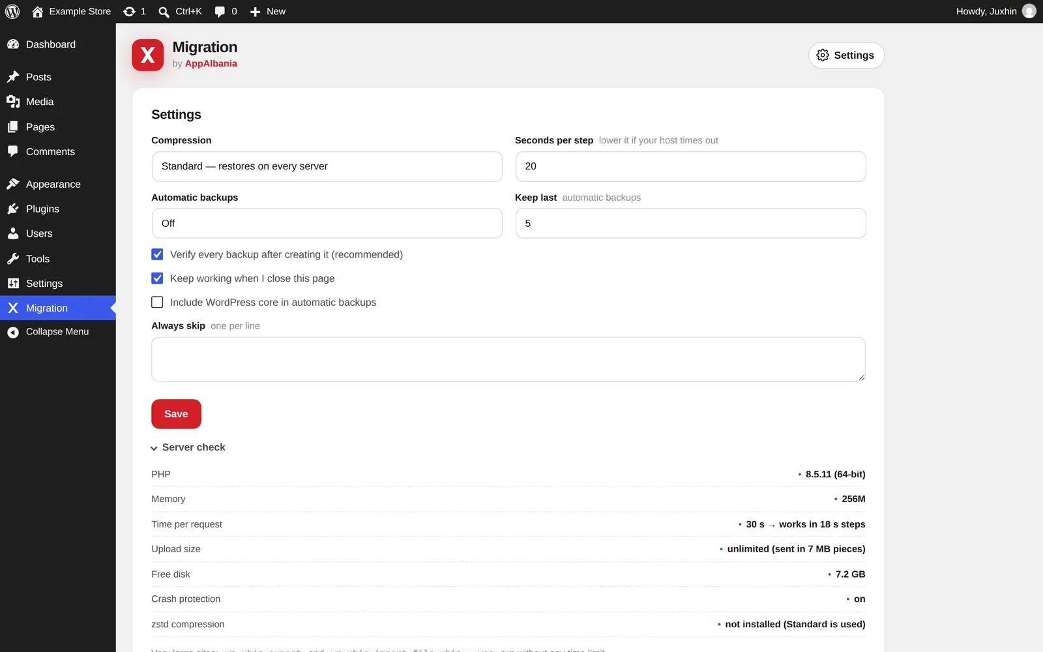
Task: Click the Plugins plug icon
Action: (x=13, y=209)
